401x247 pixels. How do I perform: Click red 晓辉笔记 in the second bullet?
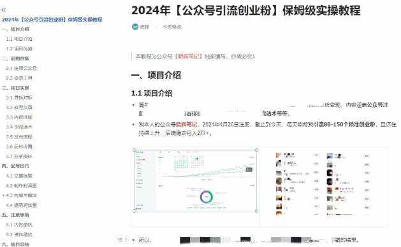(x=186, y=124)
